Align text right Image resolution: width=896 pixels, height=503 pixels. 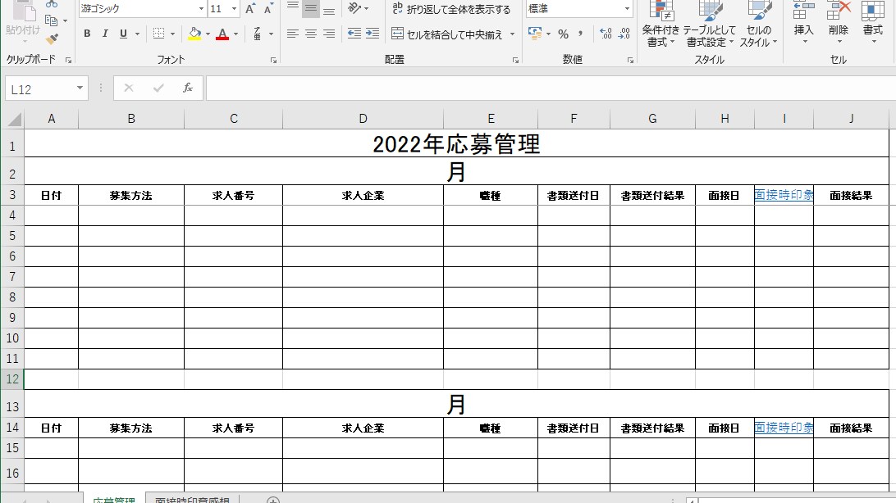coord(329,34)
